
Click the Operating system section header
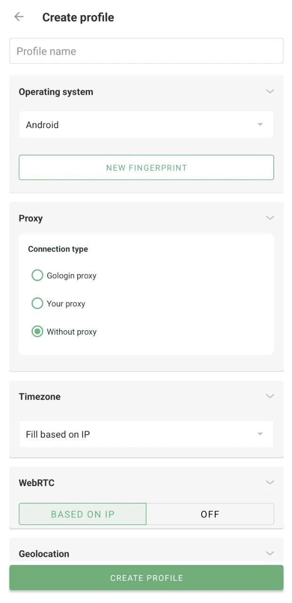click(x=56, y=91)
